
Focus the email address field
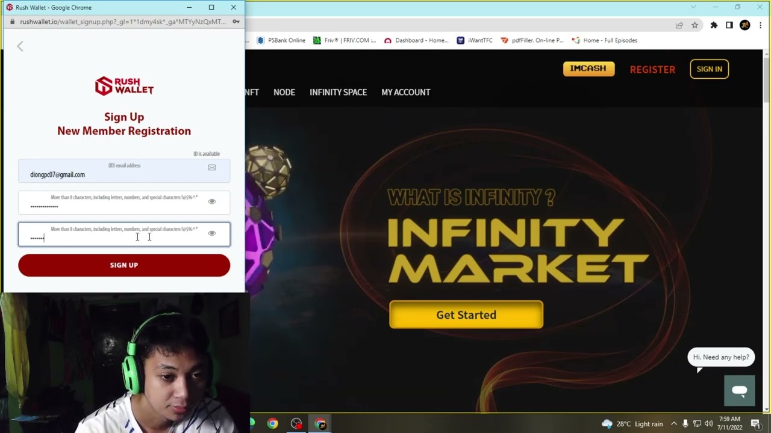point(124,171)
